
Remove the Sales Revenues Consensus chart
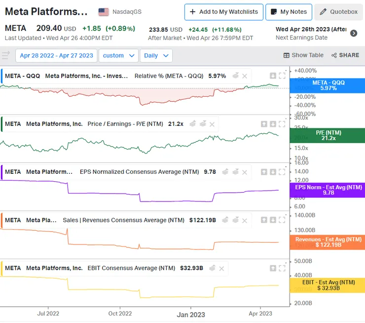point(245,220)
